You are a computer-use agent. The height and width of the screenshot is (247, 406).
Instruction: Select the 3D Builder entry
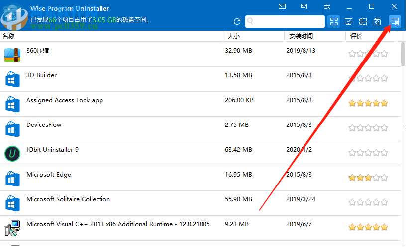coord(41,75)
